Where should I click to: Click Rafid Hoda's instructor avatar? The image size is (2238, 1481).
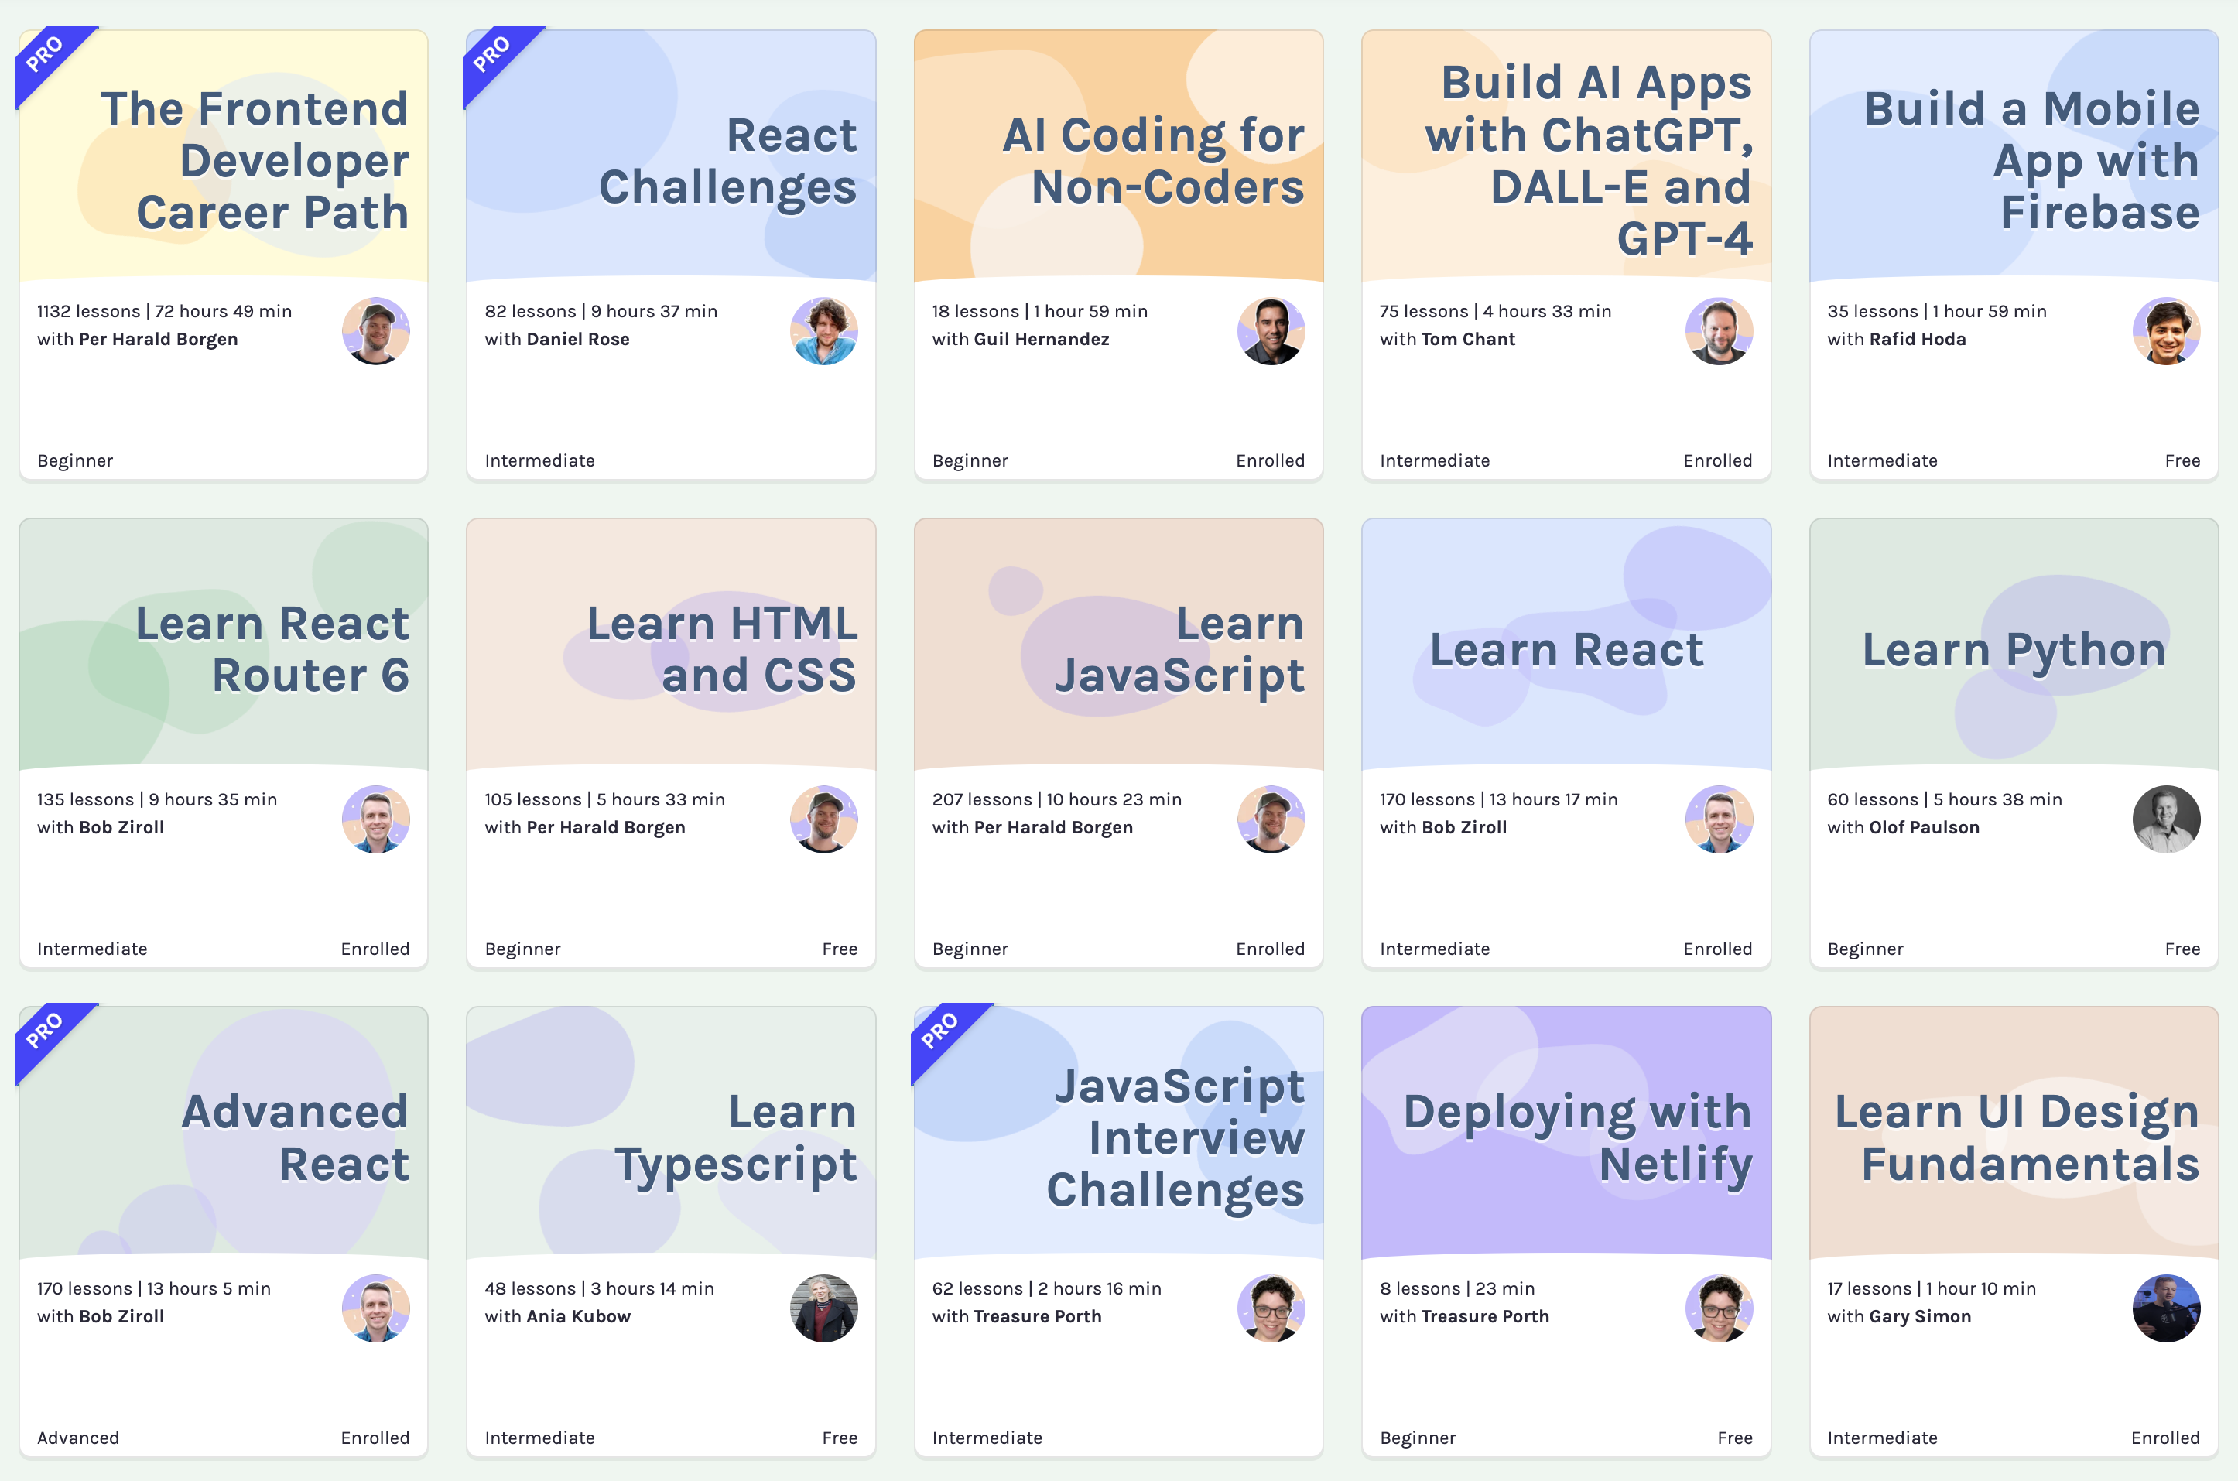(x=2165, y=331)
